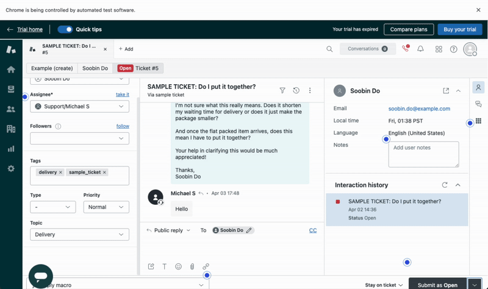This screenshot has width=488, height=289.
Task: Open Zendesk products grid icon
Action: pos(439,49)
